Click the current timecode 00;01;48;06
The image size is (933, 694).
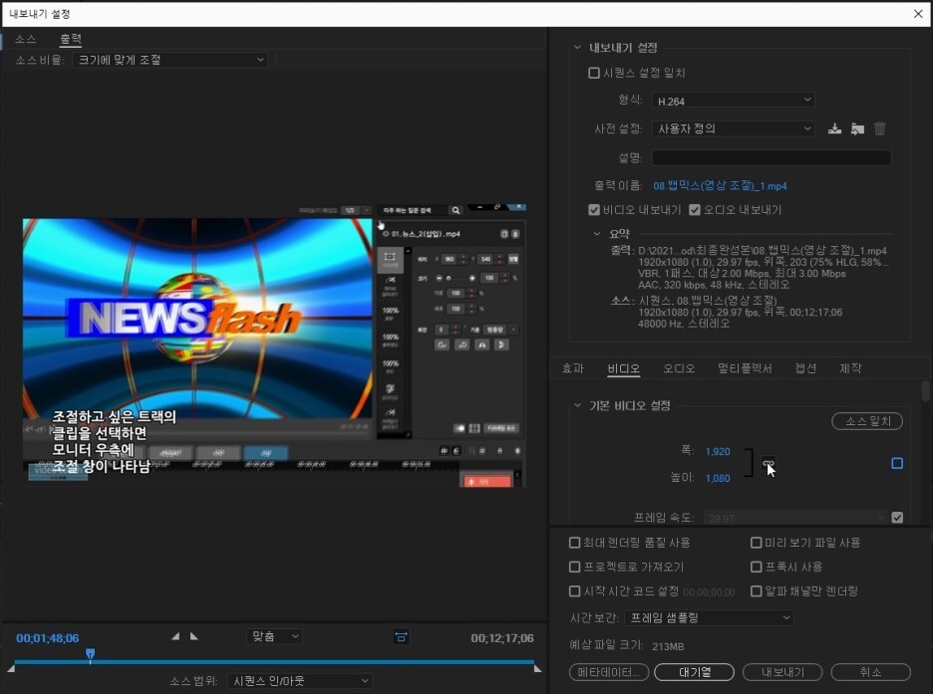48,638
